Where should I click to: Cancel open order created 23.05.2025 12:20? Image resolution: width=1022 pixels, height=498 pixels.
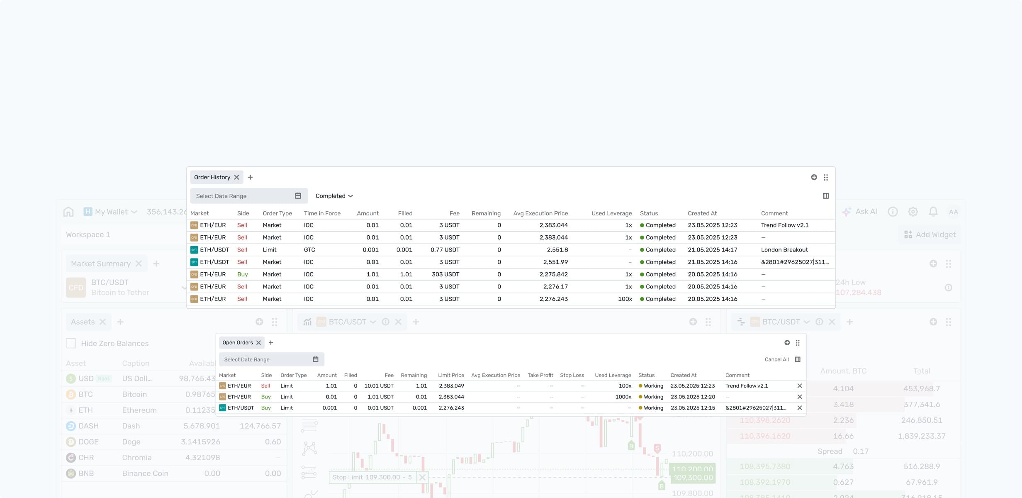click(x=800, y=397)
